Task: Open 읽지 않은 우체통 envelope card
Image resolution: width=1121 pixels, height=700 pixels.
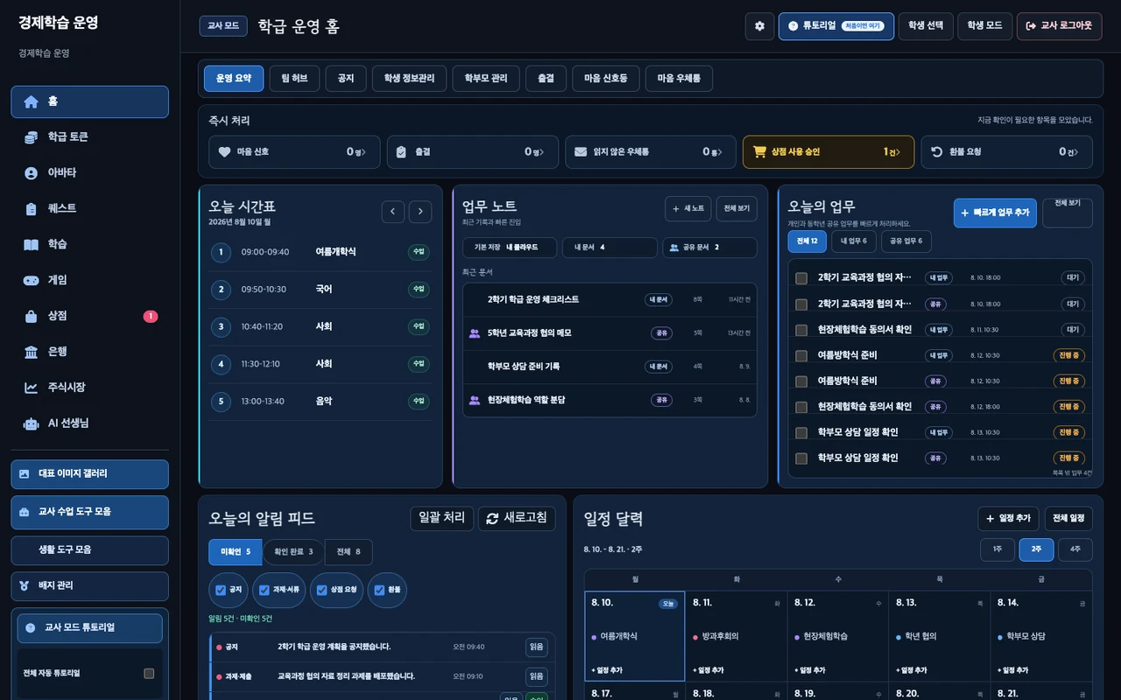Action: tap(651, 152)
